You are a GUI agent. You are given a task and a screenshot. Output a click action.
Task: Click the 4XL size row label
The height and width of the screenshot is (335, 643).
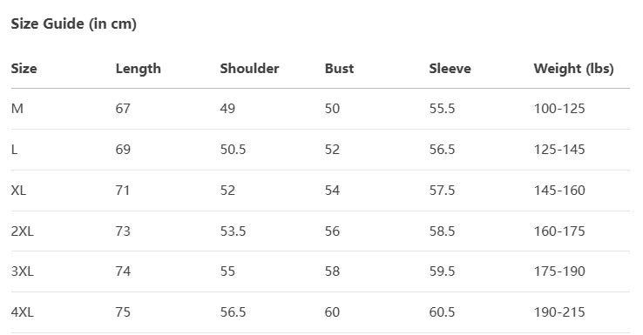pos(22,312)
